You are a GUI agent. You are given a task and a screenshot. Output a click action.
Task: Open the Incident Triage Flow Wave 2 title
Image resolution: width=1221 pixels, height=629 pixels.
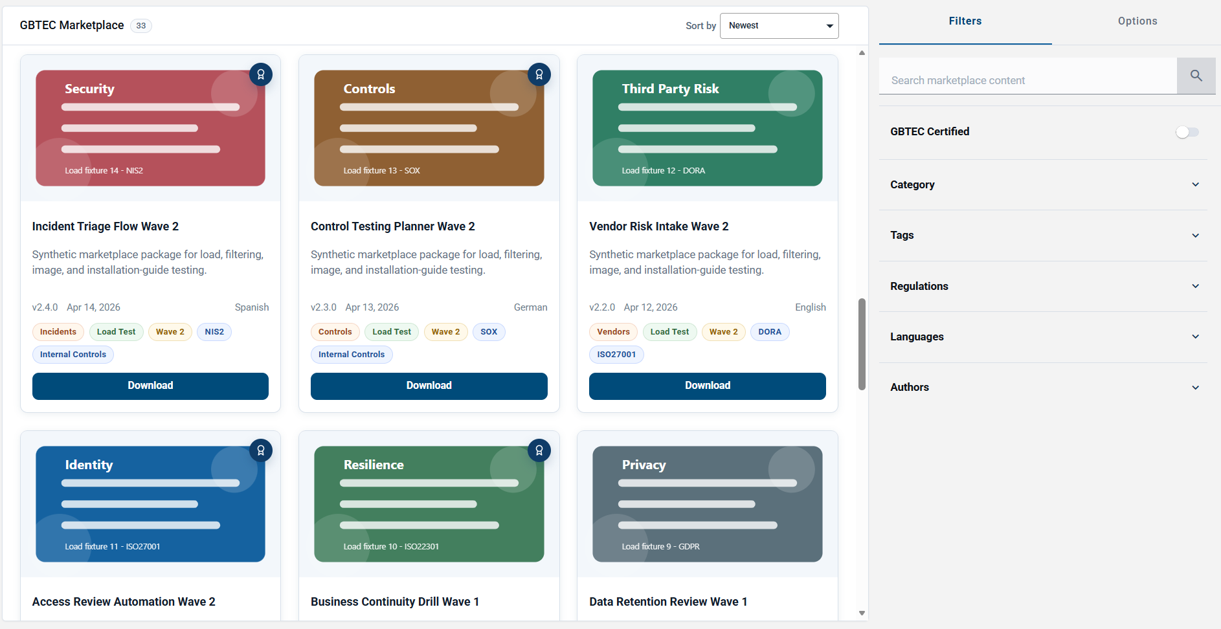point(106,226)
